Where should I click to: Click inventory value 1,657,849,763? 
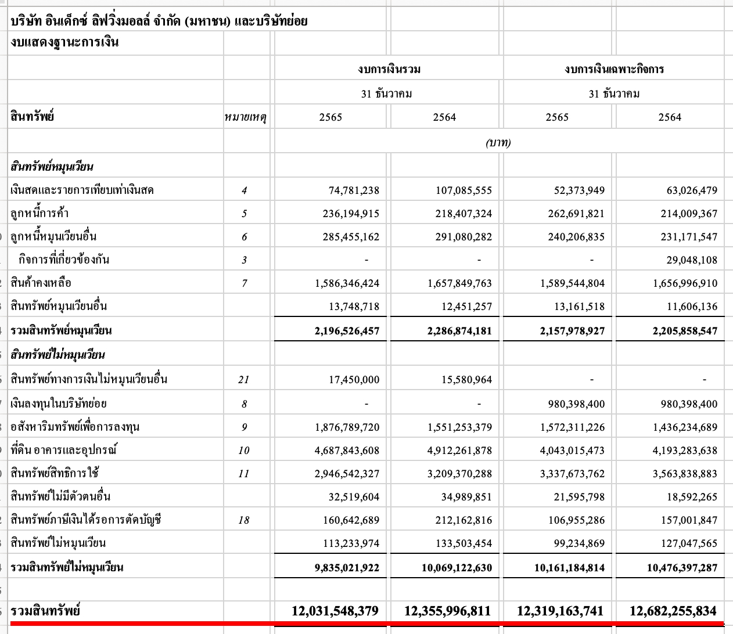(x=460, y=283)
